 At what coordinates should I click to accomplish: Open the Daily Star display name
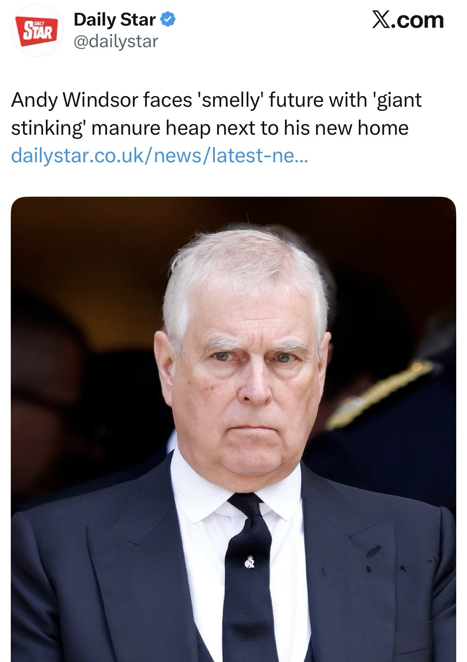coord(115,20)
